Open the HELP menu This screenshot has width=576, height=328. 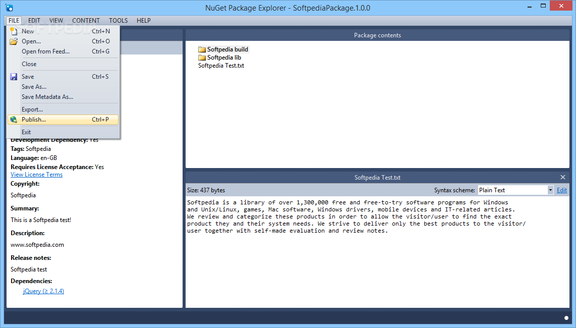pyautogui.click(x=144, y=21)
